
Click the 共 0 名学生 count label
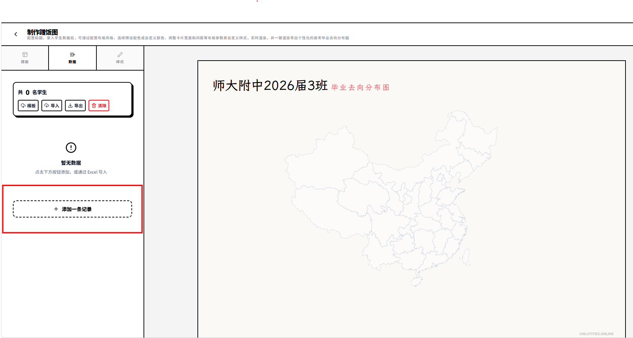[32, 92]
